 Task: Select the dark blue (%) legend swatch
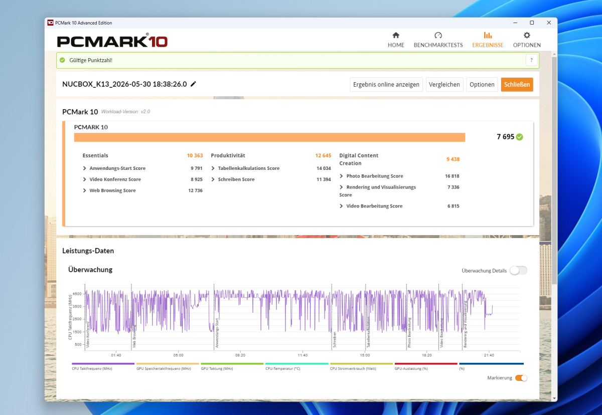(491, 364)
